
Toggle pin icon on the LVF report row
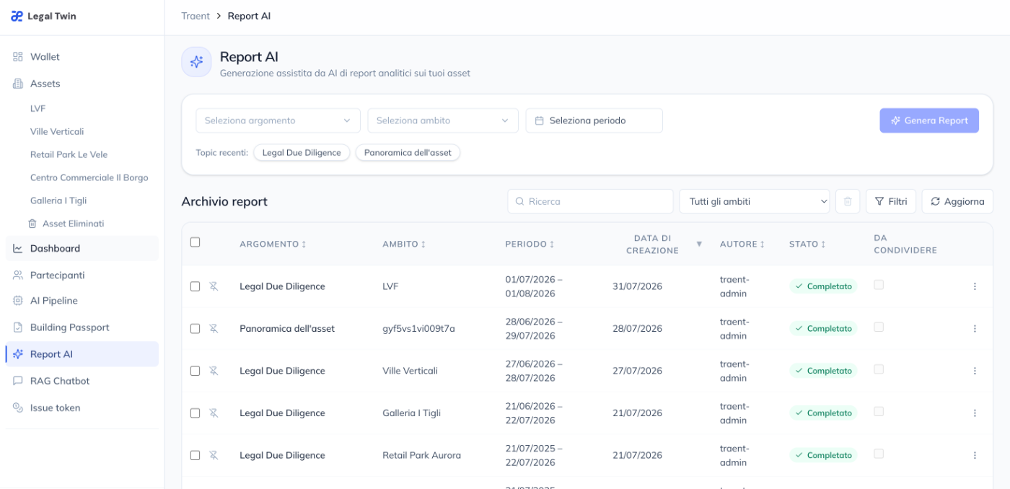tap(214, 286)
